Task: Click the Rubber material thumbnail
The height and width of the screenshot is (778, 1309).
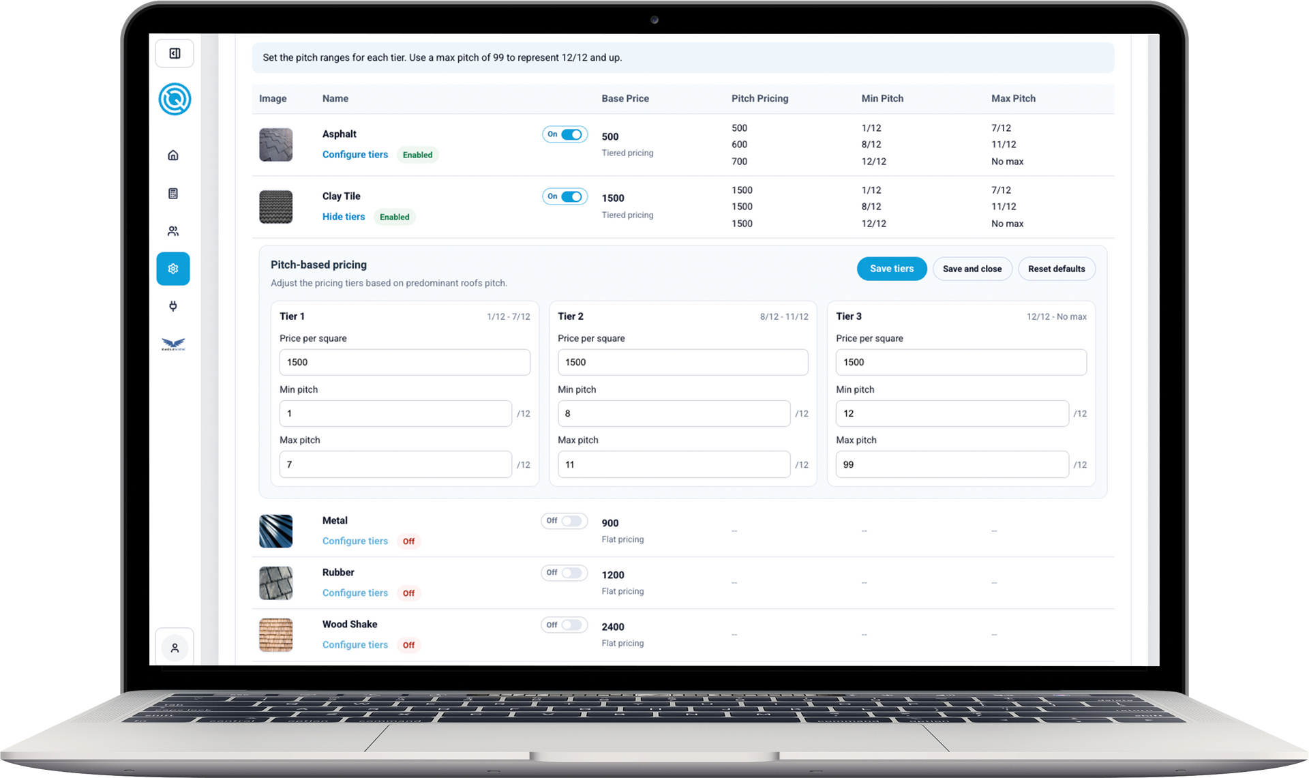Action: (276, 583)
